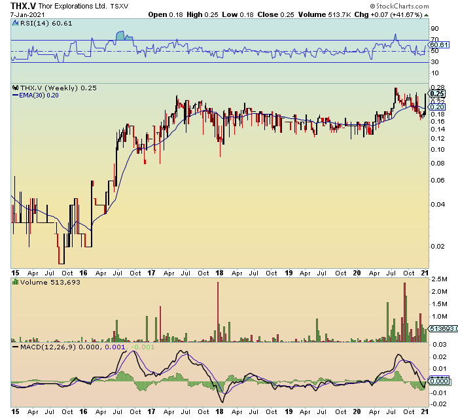
Task: Click the blue EMA(30) legend line marker
Action: (15, 96)
